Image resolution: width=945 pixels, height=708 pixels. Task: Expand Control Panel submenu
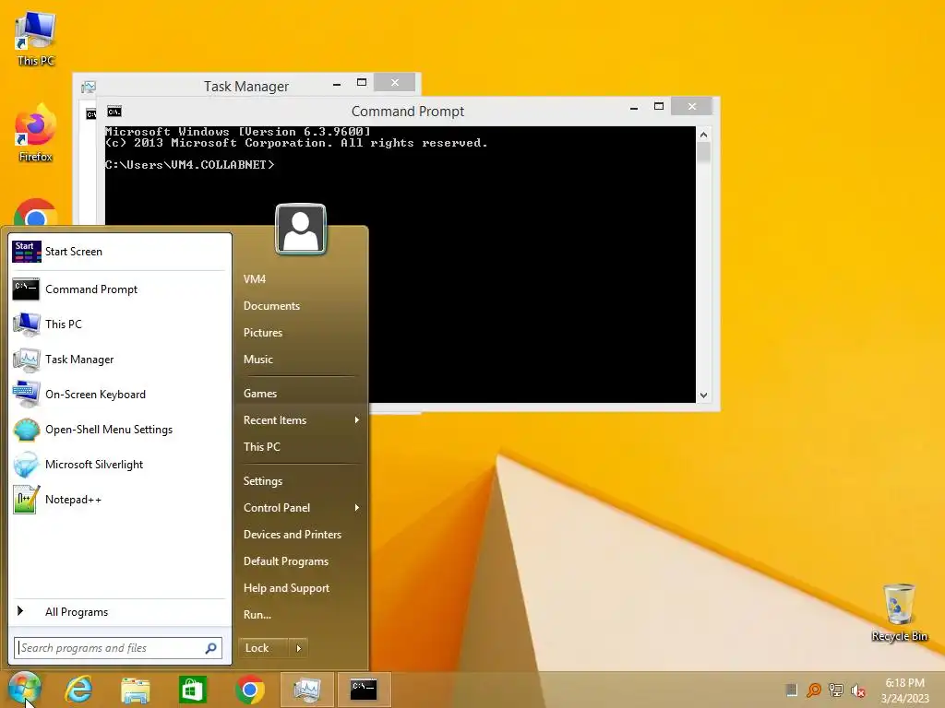point(302,508)
